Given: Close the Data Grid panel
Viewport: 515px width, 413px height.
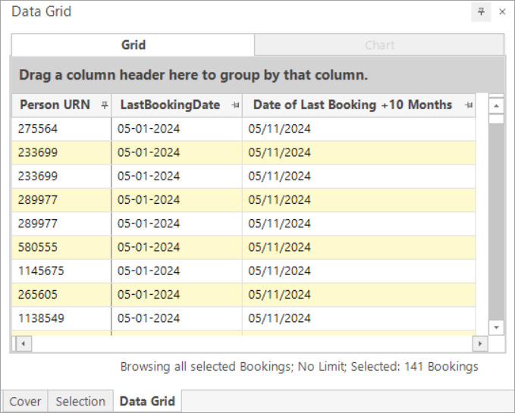Looking at the screenshot, I should pos(502,12).
